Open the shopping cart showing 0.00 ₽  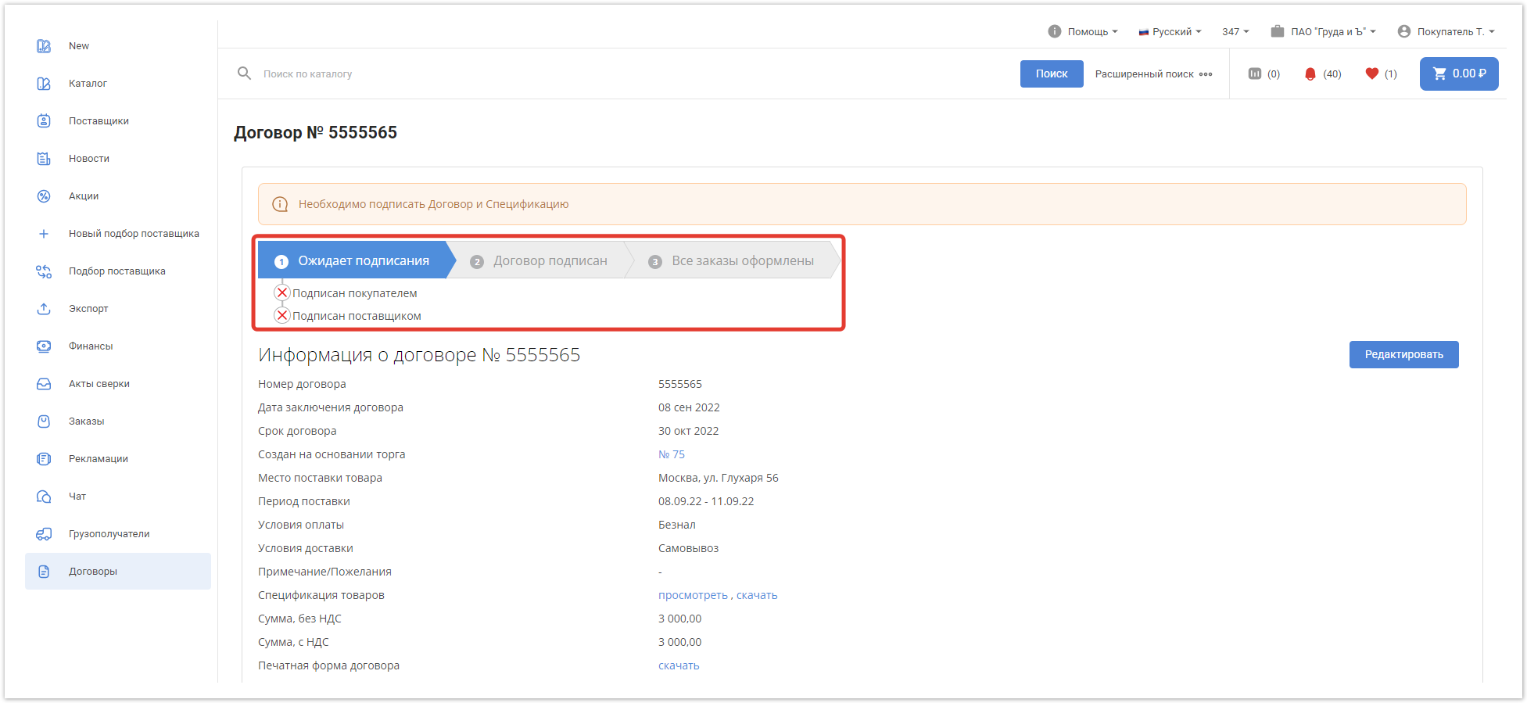(x=1458, y=74)
